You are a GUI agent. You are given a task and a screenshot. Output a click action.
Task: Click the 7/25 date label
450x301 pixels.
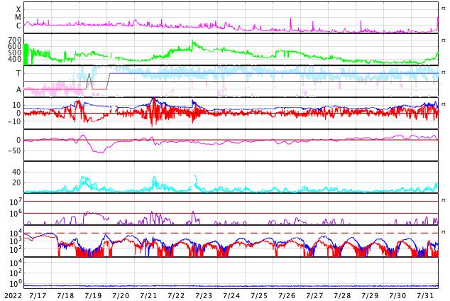[x=259, y=295]
